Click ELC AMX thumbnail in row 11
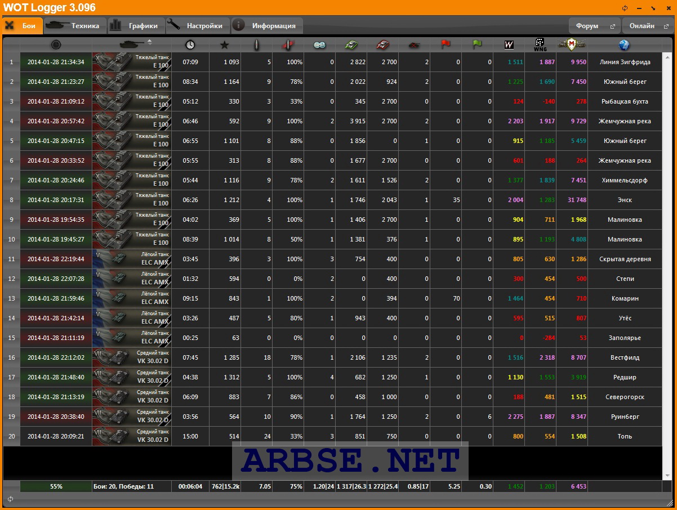The height and width of the screenshot is (510, 677). click(132, 259)
